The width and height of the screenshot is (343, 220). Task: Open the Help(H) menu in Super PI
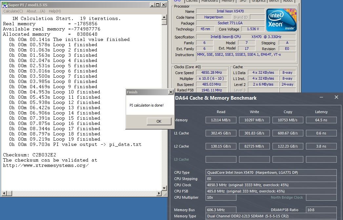55,11
